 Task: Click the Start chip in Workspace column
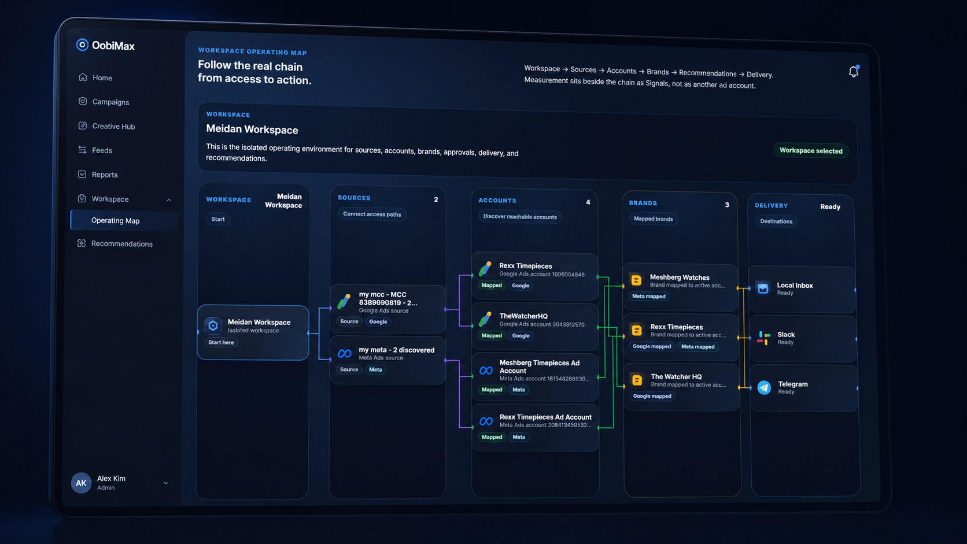click(218, 219)
